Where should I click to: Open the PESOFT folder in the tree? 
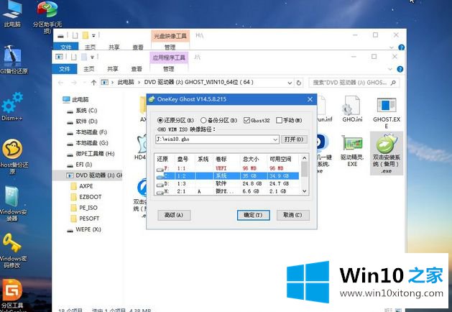[85, 219]
